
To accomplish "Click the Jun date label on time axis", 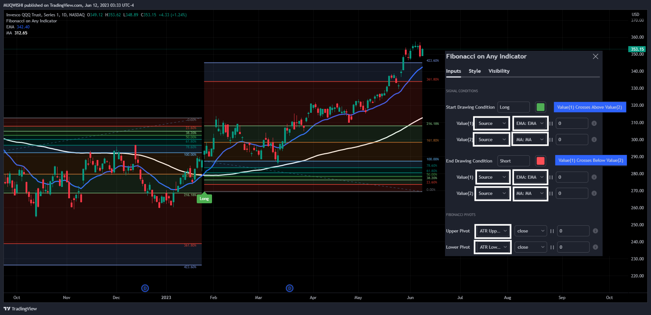I will (410, 298).
